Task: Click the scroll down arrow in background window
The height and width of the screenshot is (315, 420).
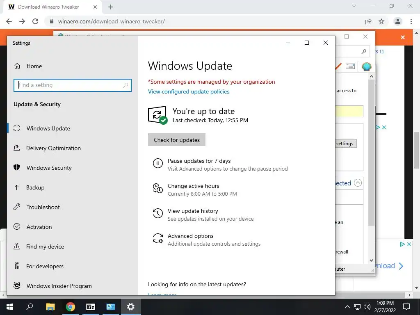Action: pyautogui.click(x=371, y=260)
